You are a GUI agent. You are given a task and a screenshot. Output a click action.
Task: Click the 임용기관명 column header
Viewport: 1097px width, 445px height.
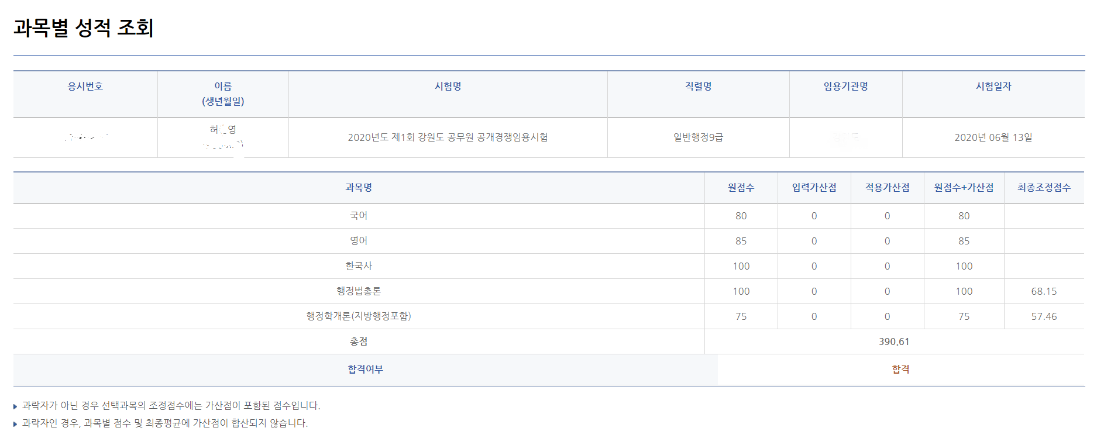point(845,87)
